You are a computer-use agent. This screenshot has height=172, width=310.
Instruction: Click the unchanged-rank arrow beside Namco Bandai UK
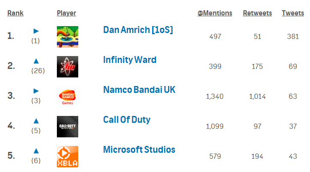(x=36, y=91)
